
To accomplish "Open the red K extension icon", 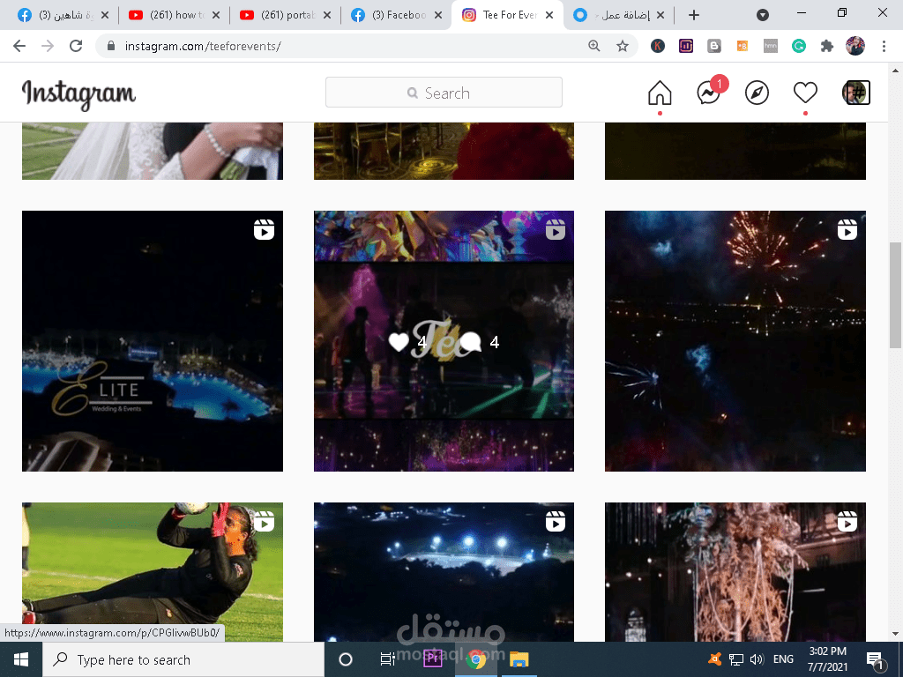I will tap(658, 46).
